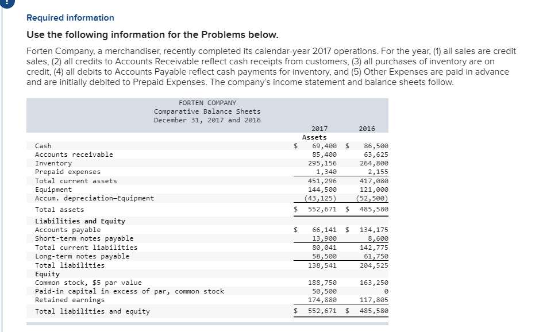Click the 2017 column heading

[319, 129]
